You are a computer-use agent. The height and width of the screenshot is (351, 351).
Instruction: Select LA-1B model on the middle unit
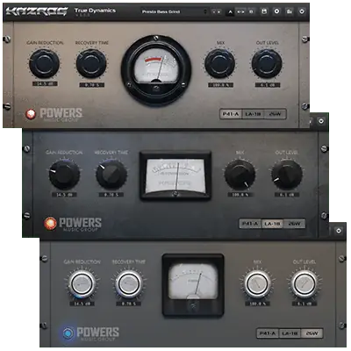[x=272, y=224]
